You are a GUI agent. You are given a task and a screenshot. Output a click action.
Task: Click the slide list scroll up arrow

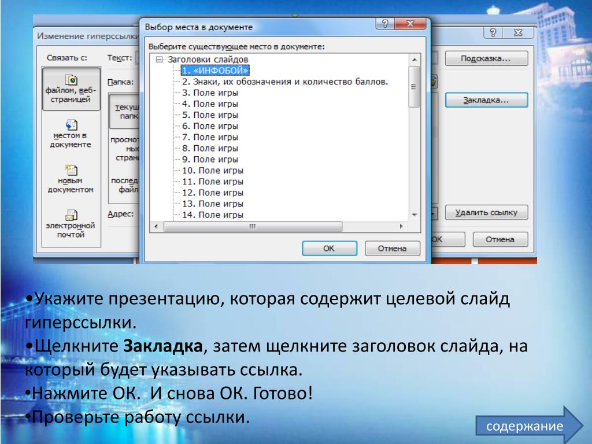(414, 60)
